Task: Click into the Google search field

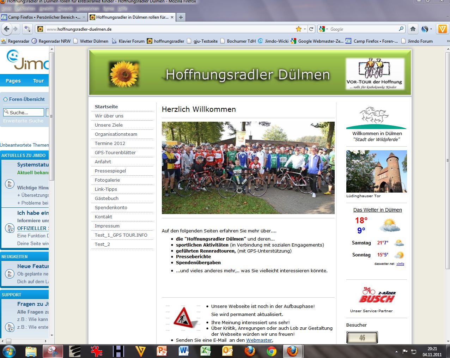Action: [x=363, y=29]
